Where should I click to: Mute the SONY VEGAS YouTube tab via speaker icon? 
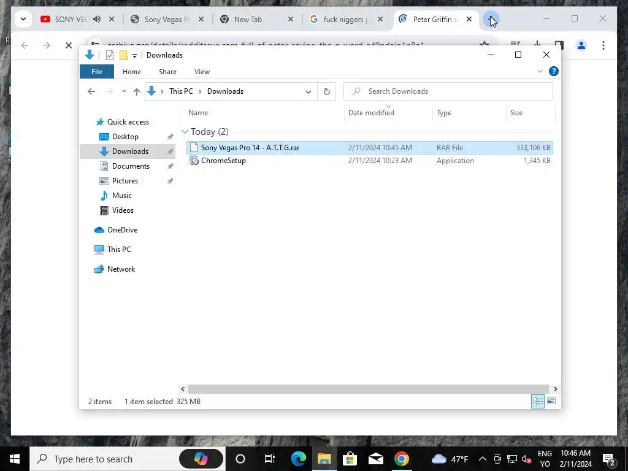coord(97,19)
